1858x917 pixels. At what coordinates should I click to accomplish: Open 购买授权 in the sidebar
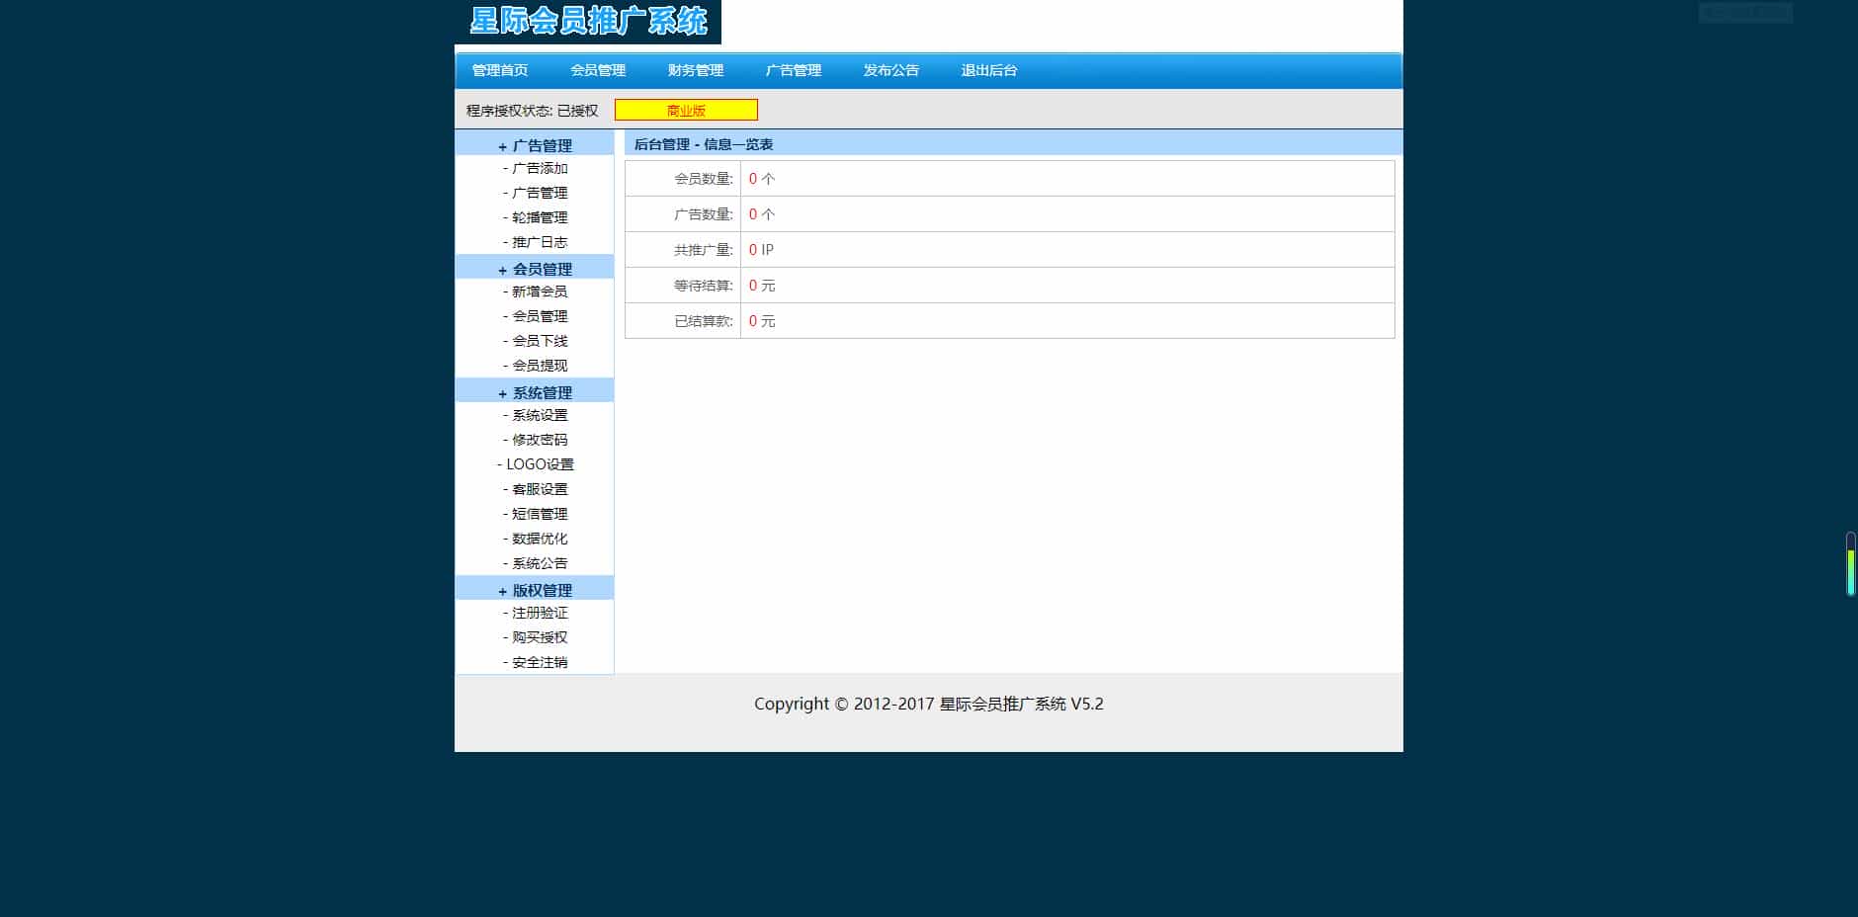[536, 637]
